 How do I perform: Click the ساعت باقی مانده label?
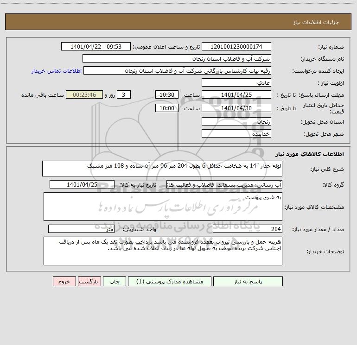coord(43,95)
